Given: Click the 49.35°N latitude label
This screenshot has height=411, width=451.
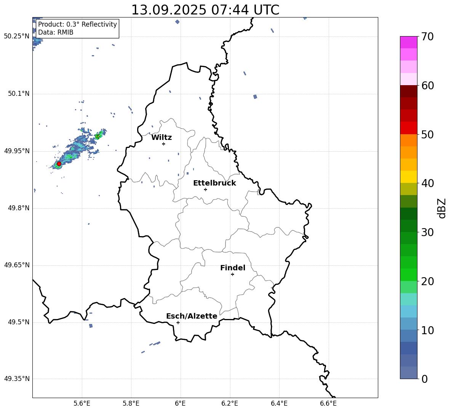Looking at the screenshot, I should click(17, 379).
